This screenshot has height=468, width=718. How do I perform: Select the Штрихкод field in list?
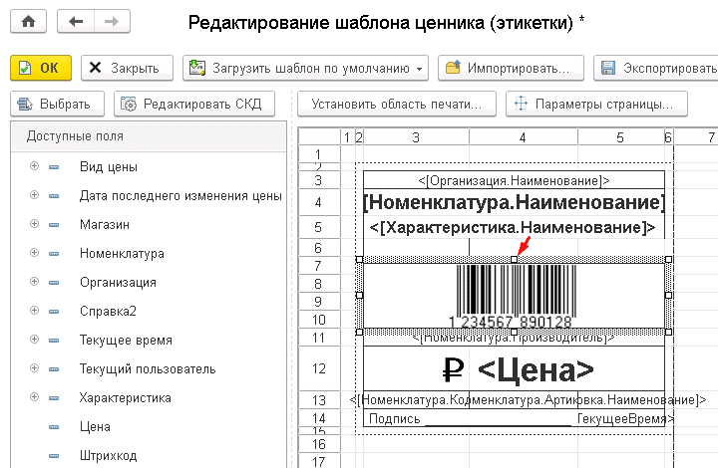tap(108, 455)
